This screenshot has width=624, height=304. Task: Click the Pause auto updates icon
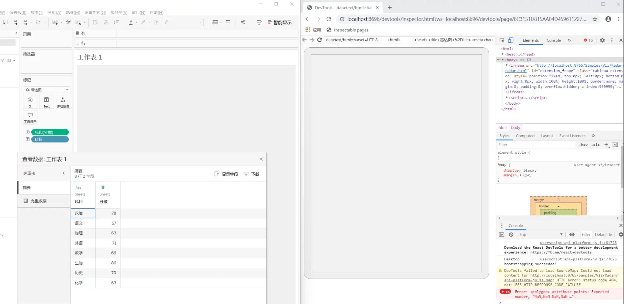25,22
